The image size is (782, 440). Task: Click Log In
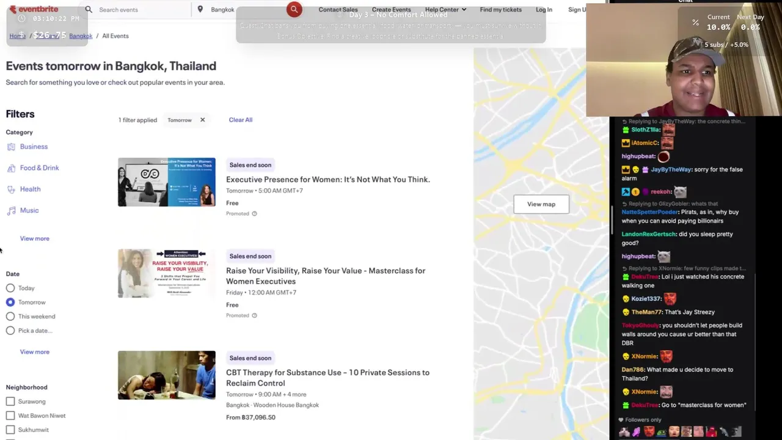[544, 10]
